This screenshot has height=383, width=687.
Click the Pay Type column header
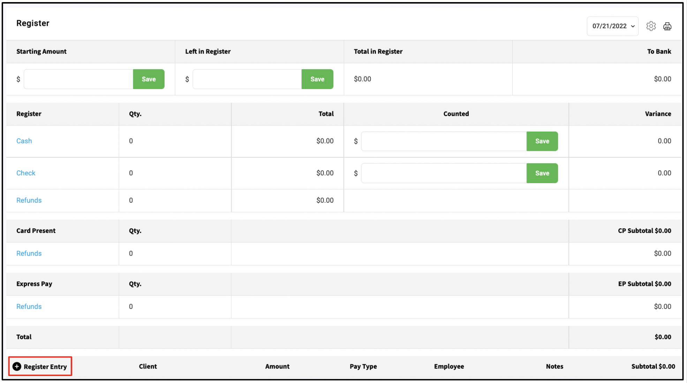(x=363, y=366)
